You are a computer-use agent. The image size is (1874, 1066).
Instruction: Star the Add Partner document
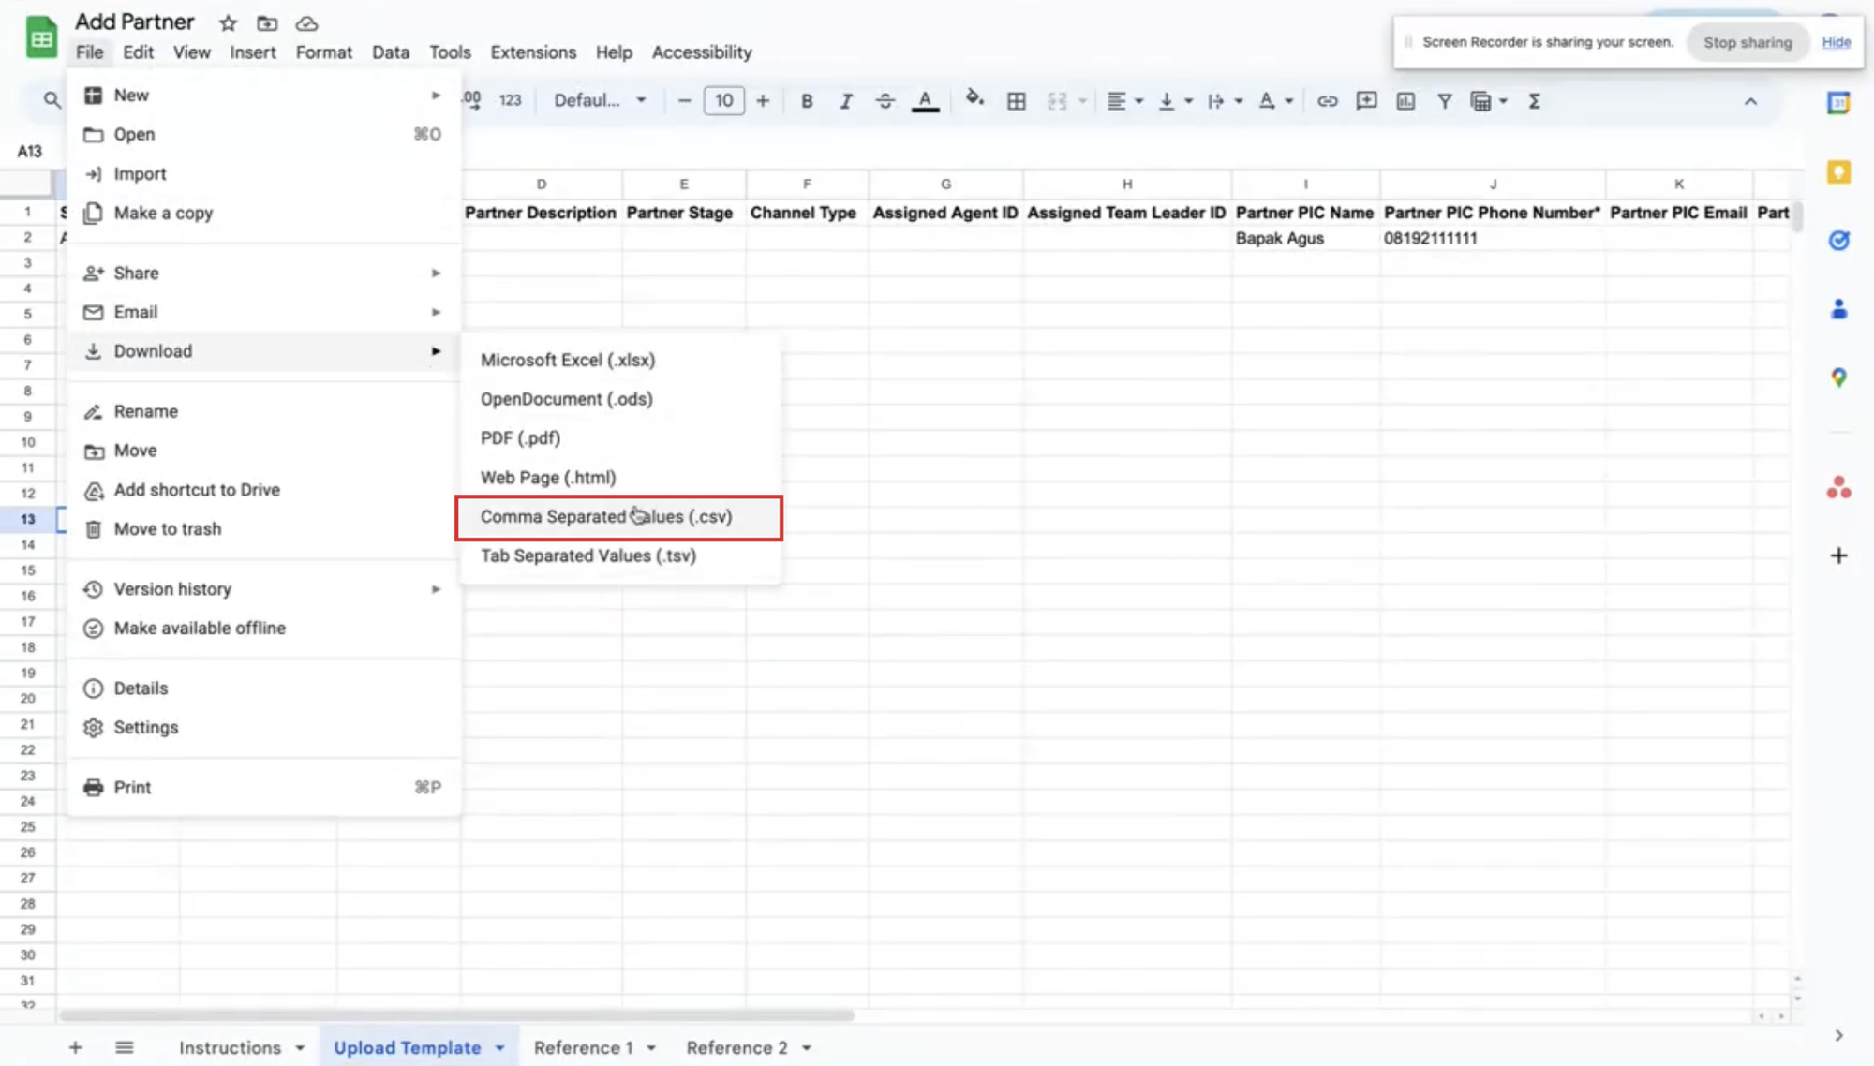[228, 23]
